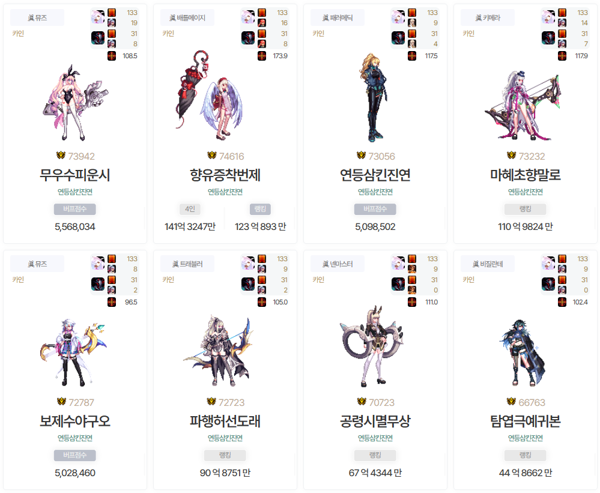This screenshot has height=493, width=600.
Task: Click the red crosshair icon next to 173.9
Action: coord(262,56)
